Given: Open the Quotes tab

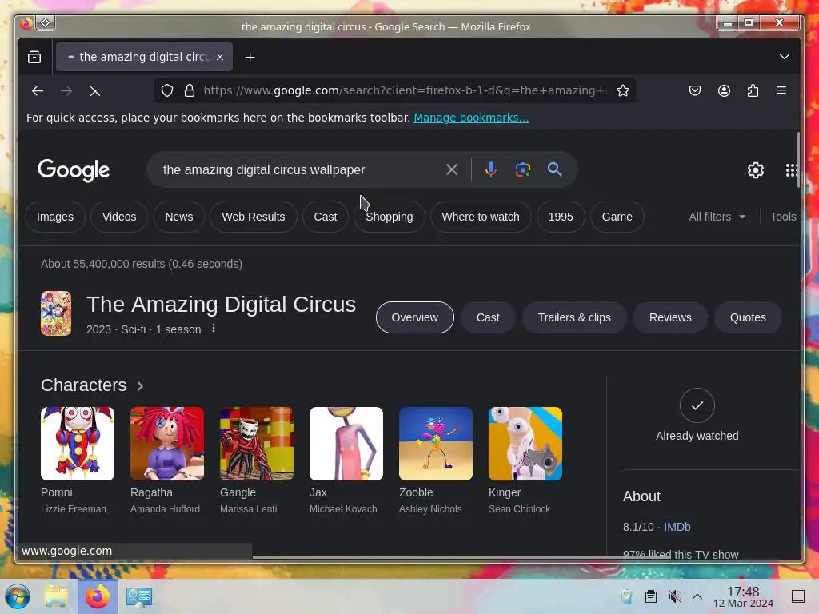Looking at the screenshot, I should tap(748, 317).
